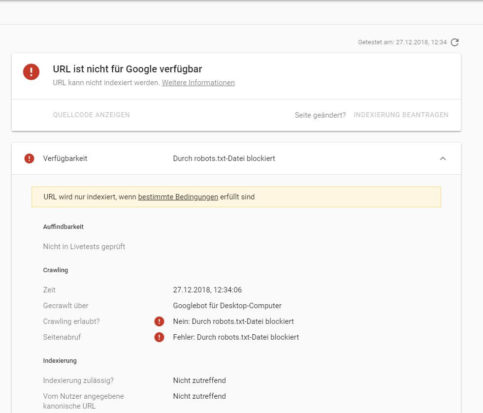483x413 pixels.
Task: Click INDEXIERUNG BEANTRAGEN button
Action: 401,115
